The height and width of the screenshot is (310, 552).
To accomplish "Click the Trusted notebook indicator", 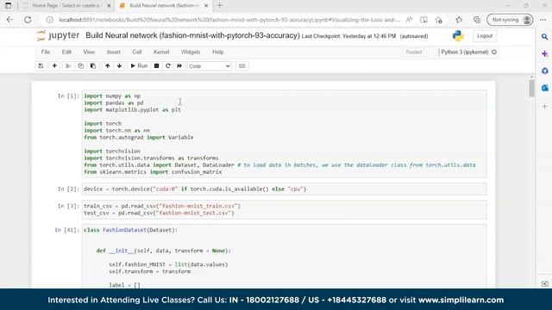I will tap(414, 52).
